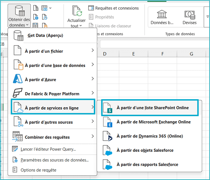Choose À partir de Microsoft Exchange Online

[149, 122]
